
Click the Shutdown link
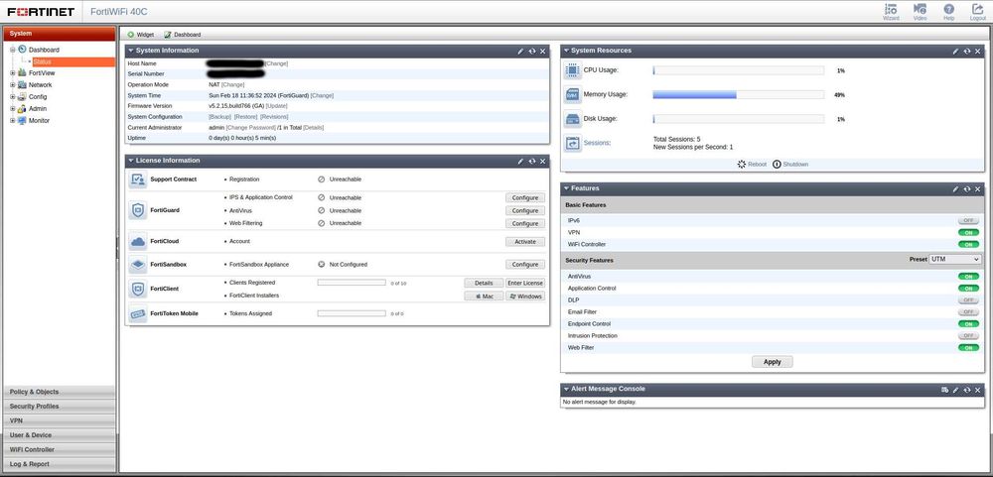(790, 165)
